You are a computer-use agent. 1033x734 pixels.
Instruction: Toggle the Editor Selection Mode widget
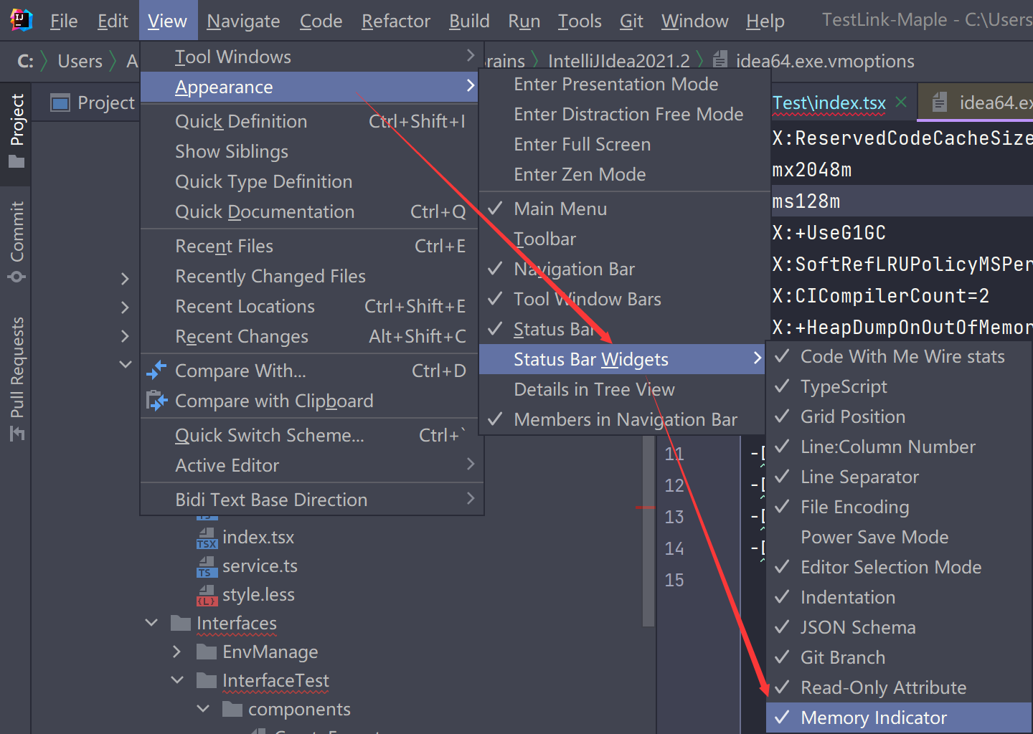coord(899,567)
